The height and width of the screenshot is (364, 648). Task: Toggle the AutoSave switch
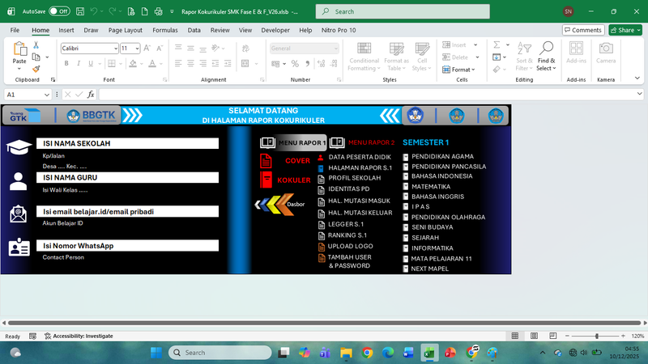(58, 12)
